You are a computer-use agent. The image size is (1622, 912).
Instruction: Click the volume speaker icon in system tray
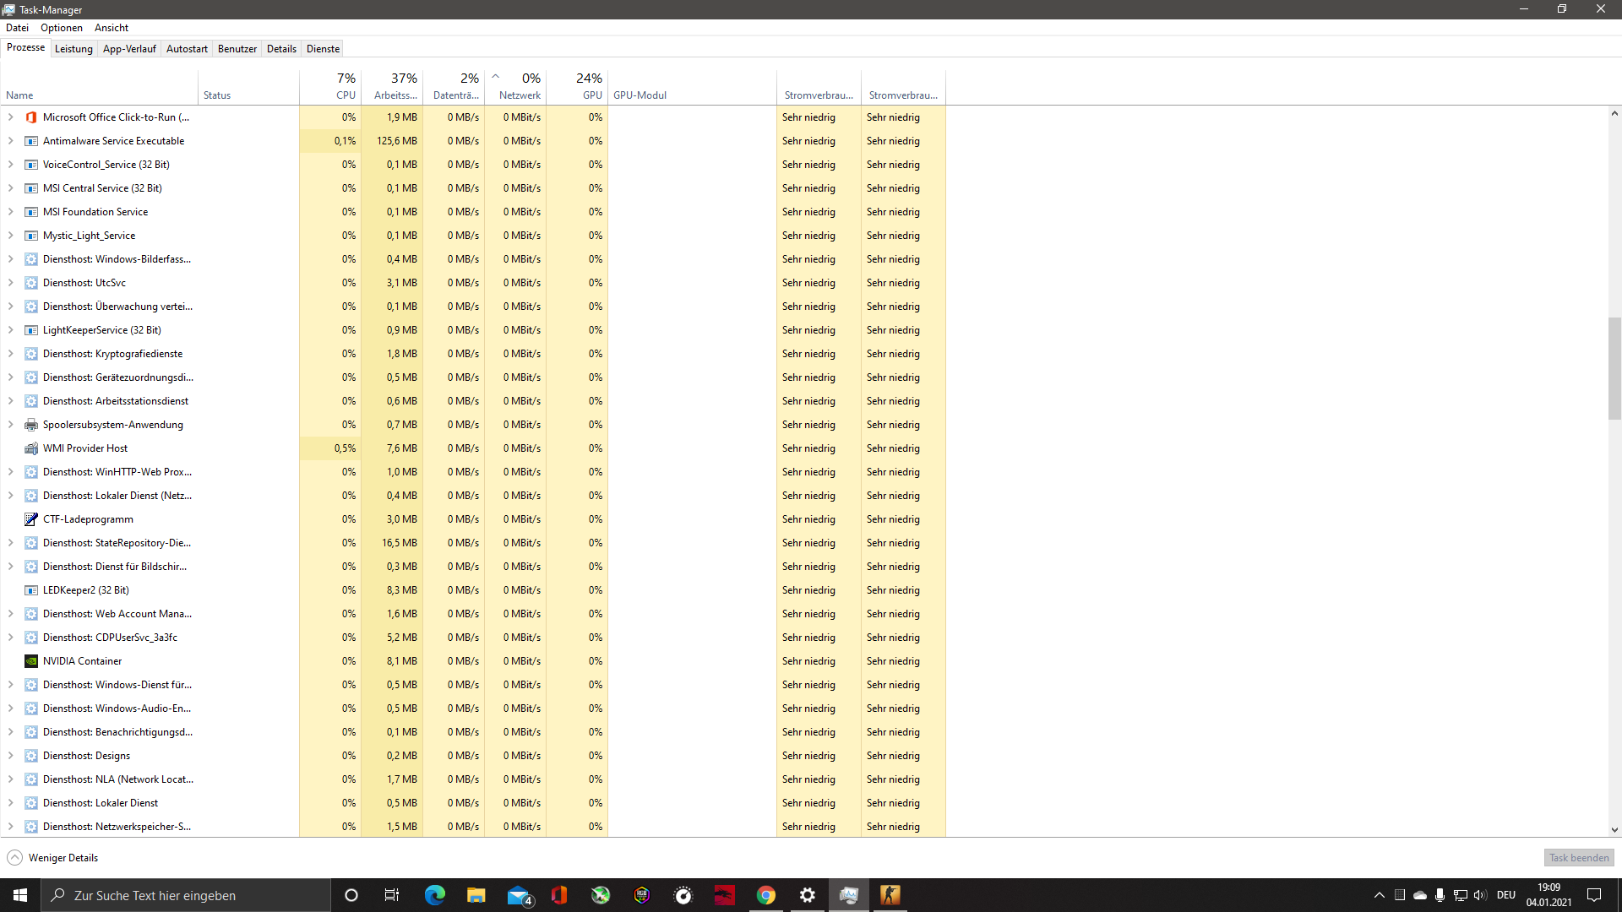(1479, 894)
